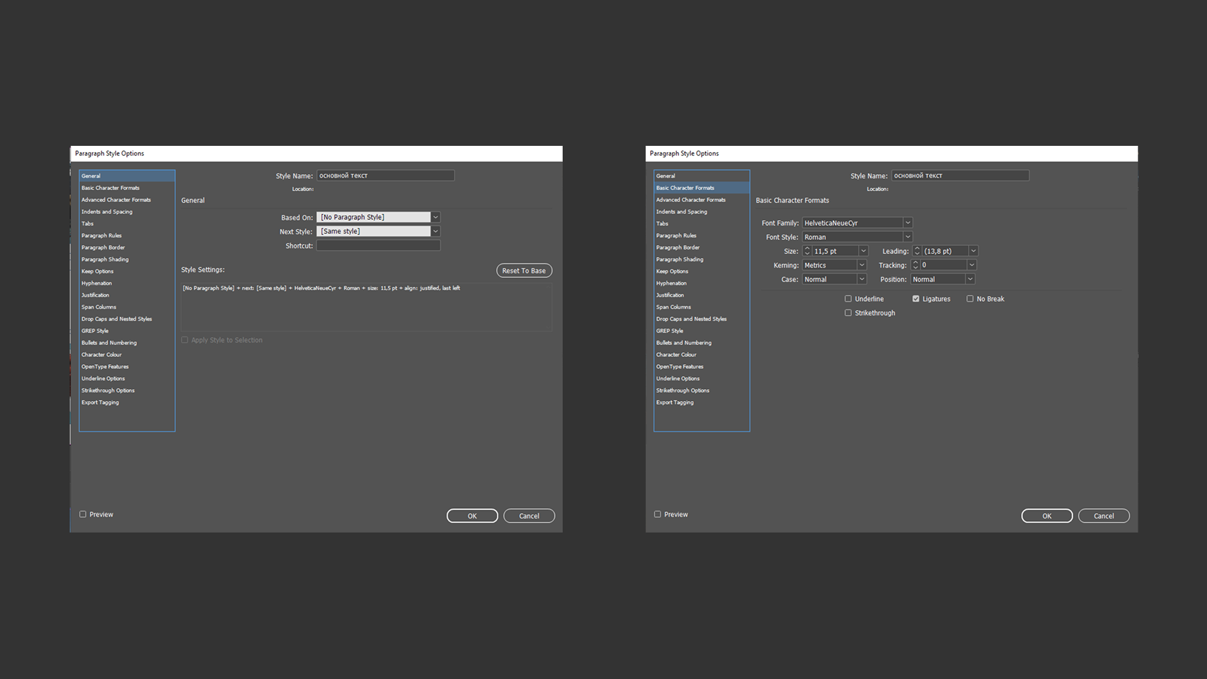Open the Leading value dropdown arrow
Image resolution: width=1207 pixels, height=679 pixels.
pyautogui.click(x=973, y=251)
